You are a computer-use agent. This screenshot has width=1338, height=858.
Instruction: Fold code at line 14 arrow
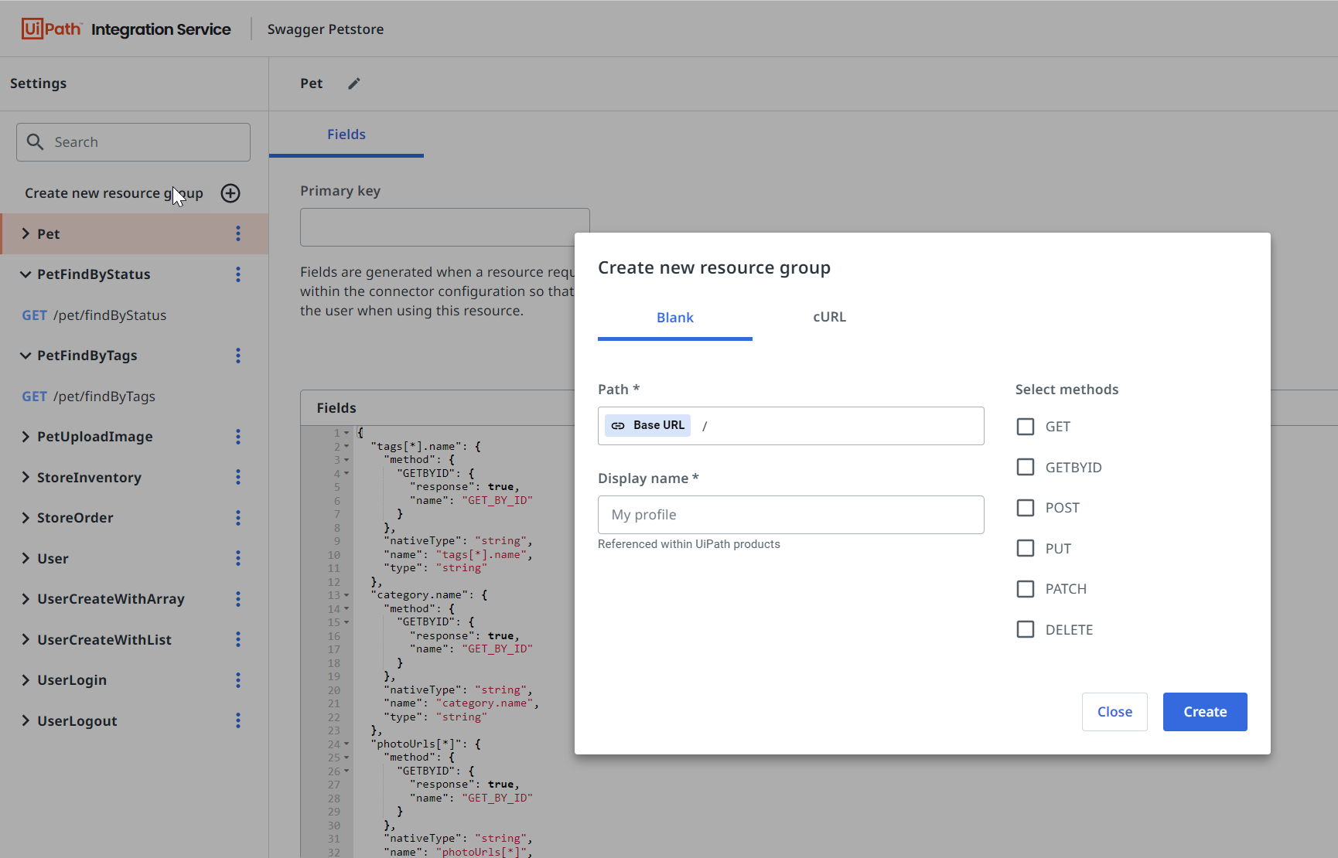346,609
